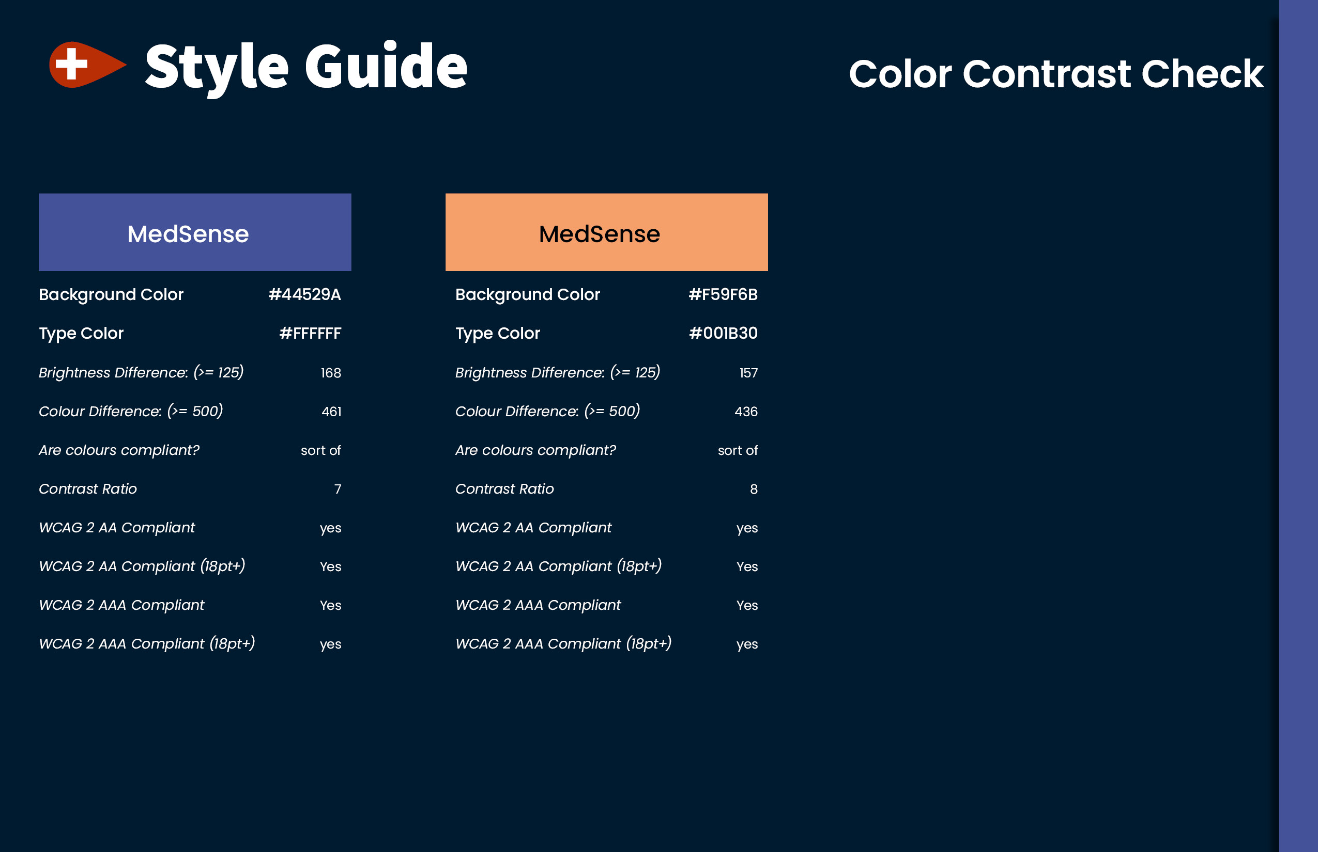
Task: Select the #001B30 type color value
Action: coord(723,333)
